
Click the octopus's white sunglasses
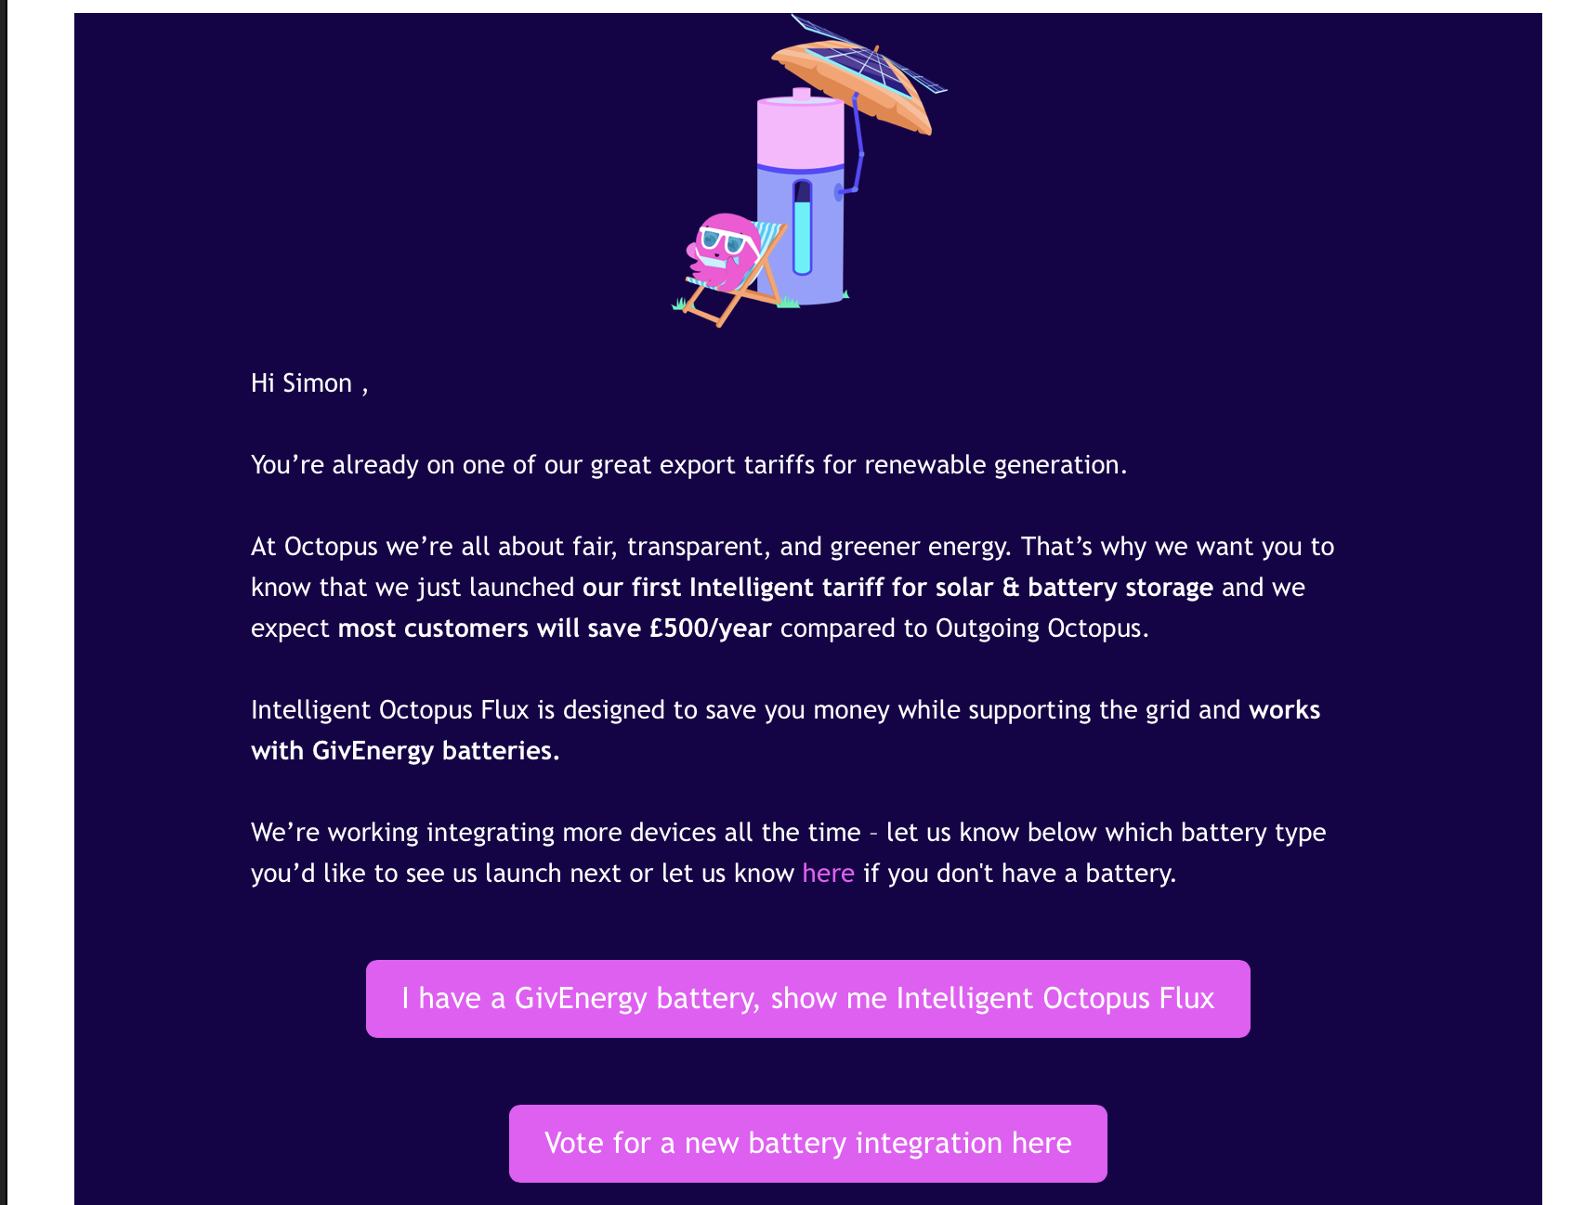click(x=723, y=241)
